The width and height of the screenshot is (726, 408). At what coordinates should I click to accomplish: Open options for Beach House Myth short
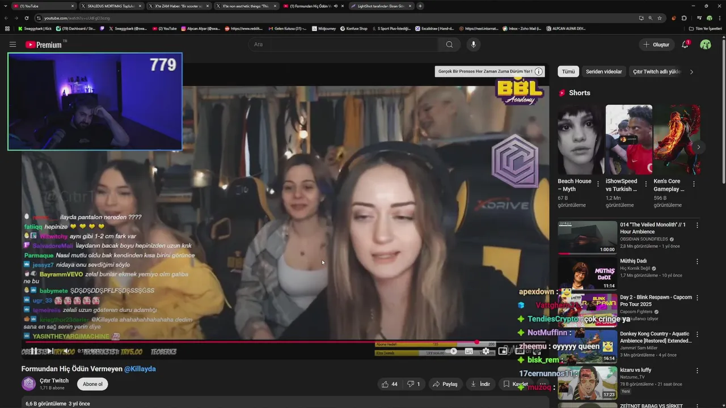598,184
